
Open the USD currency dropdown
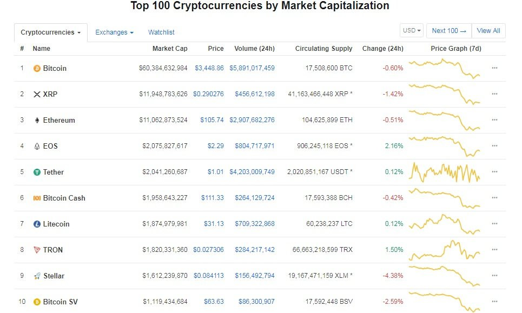click(412, 31)
